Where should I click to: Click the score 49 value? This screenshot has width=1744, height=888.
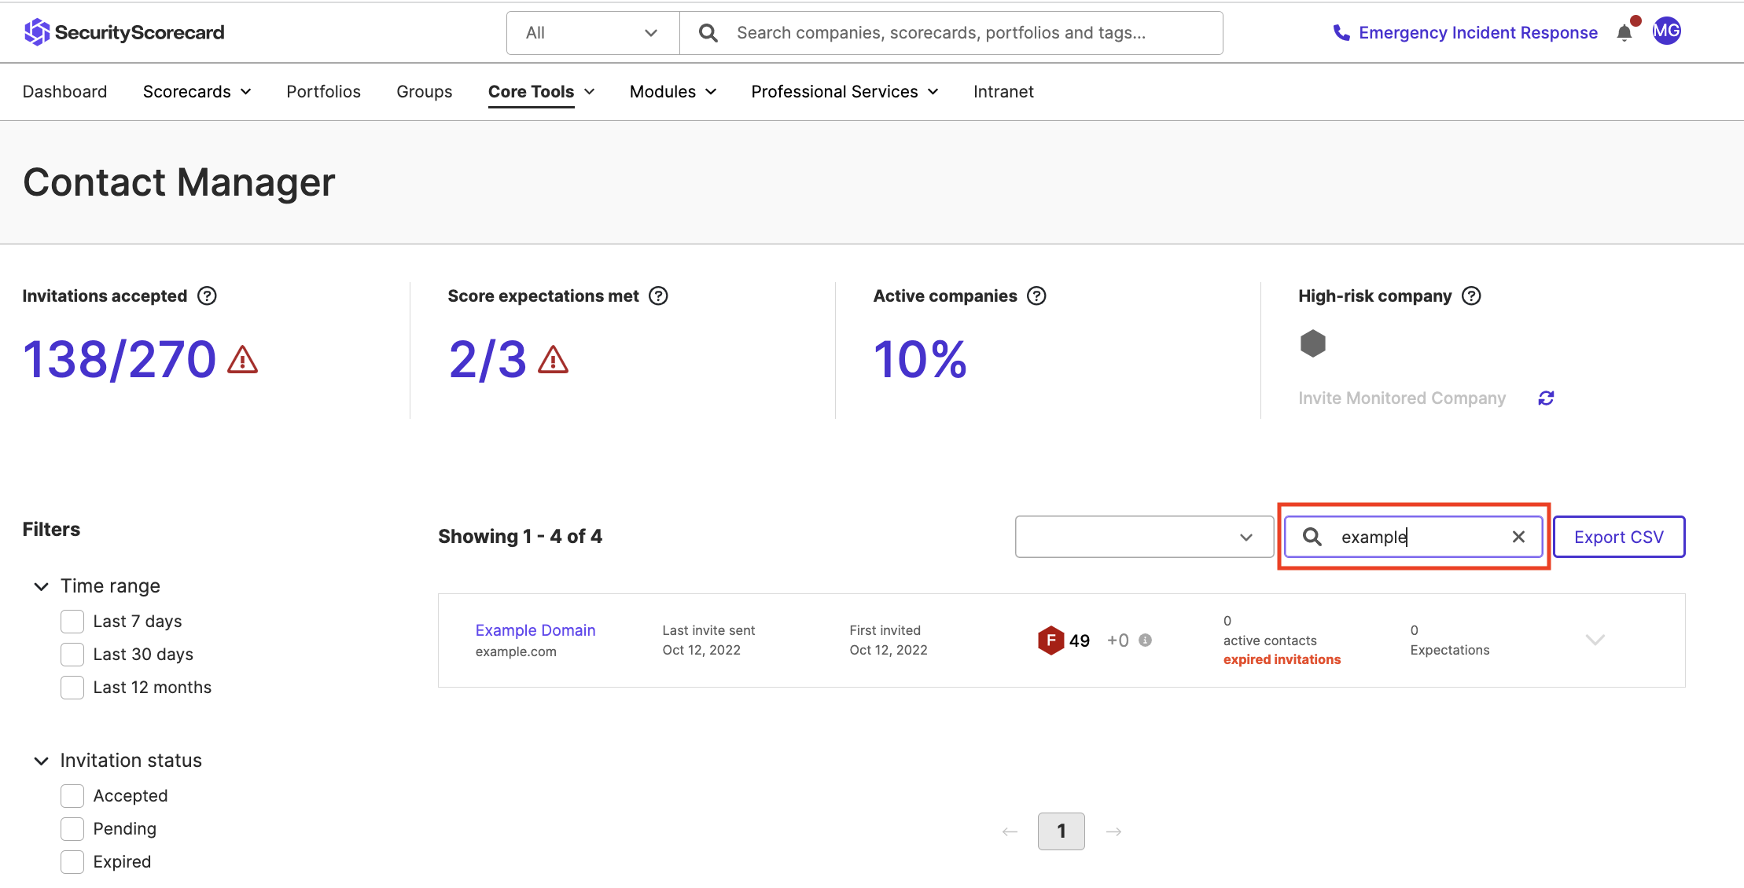click(x=1080, y=640)
